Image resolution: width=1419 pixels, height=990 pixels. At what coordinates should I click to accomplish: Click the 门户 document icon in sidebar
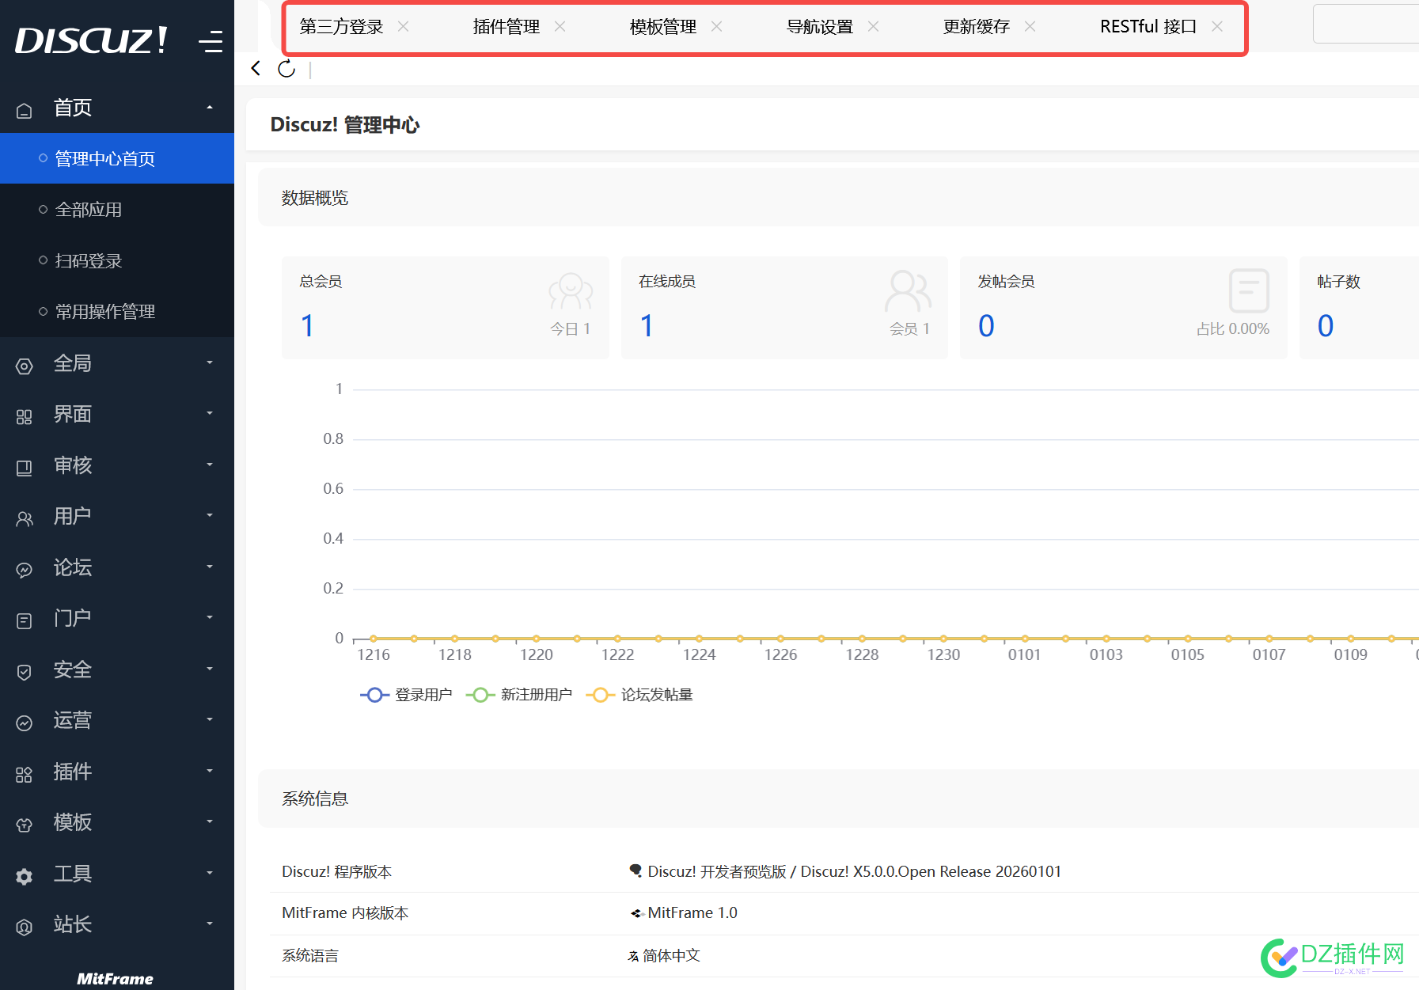25,621
